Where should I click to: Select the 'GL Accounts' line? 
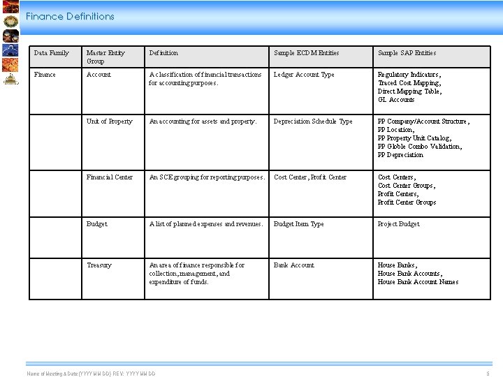tap(396, 99)
